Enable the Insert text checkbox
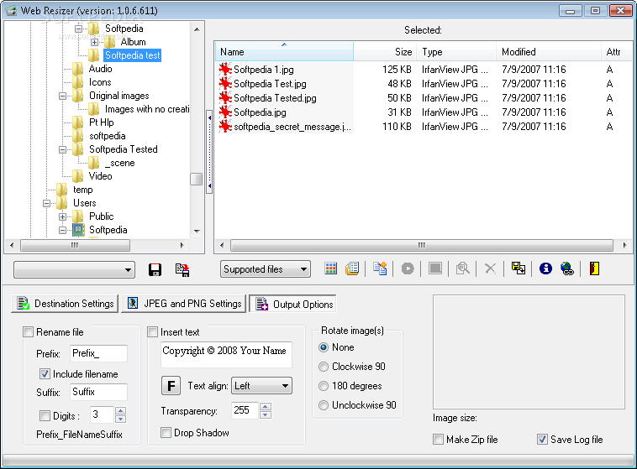The image size is (637, 469). pyautogui.click(x=152, y=332)
